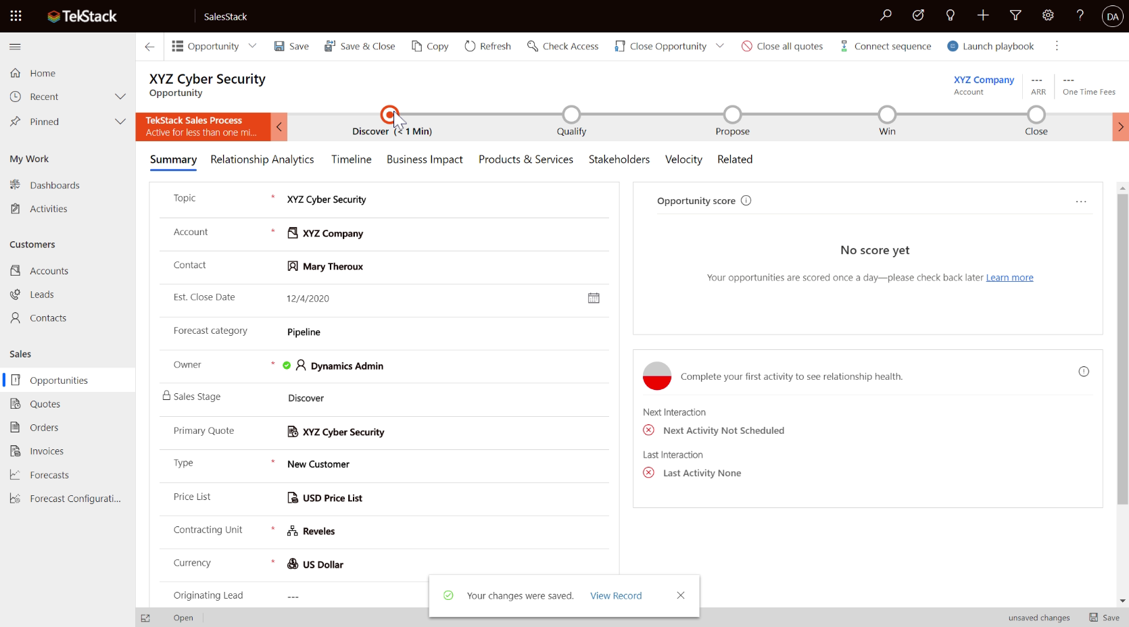This screenshot has height=627, width=1129.
Task: Open the toolbar overflow three-dot menu
Action: click(1057, 46)
